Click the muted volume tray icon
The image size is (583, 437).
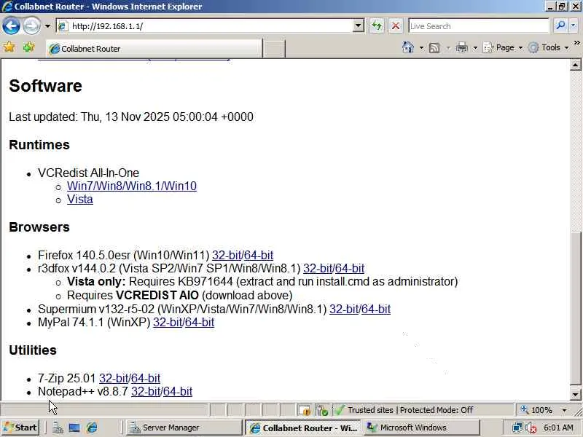tap(531, 428)
